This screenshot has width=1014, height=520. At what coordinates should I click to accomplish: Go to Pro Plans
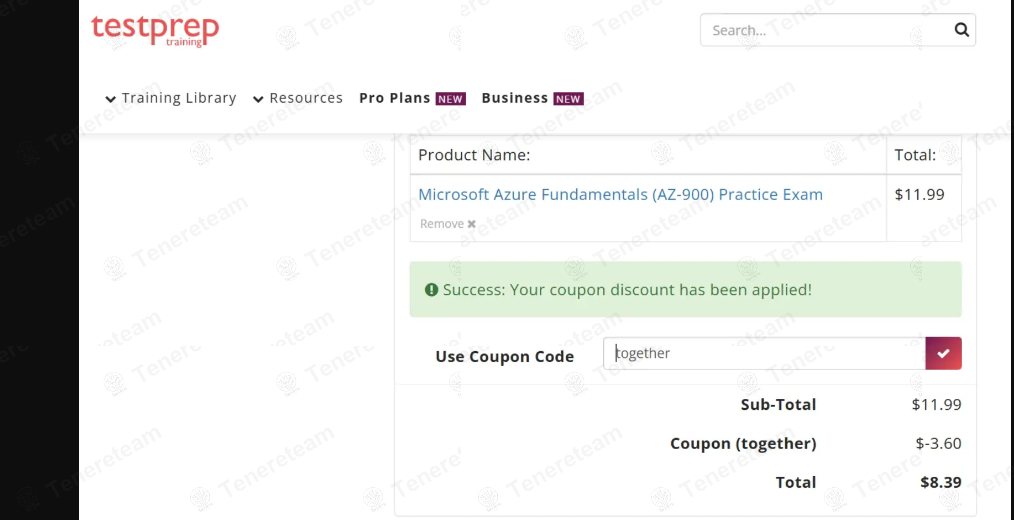tap(395, 98)
